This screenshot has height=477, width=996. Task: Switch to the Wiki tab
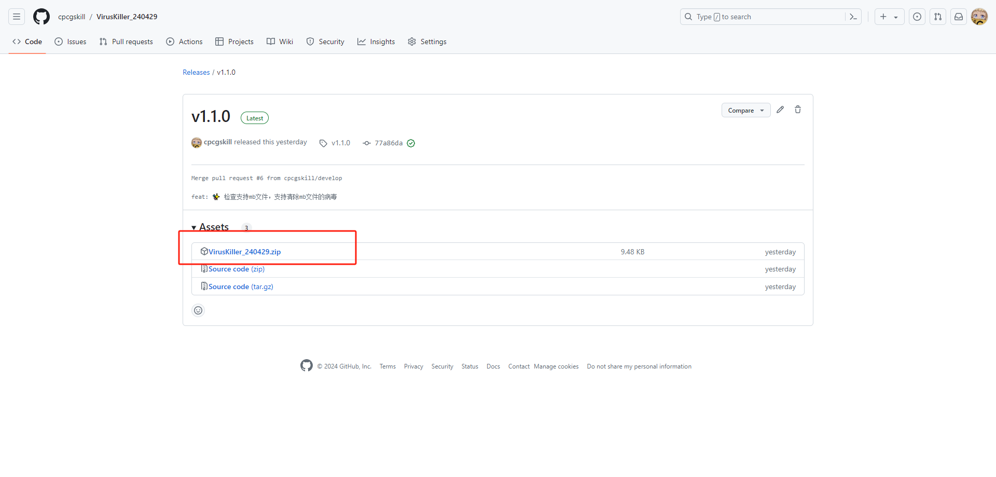280,42
